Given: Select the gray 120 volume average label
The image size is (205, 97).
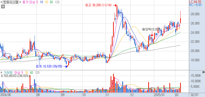Looking at the screenshot, I should 37,72.
